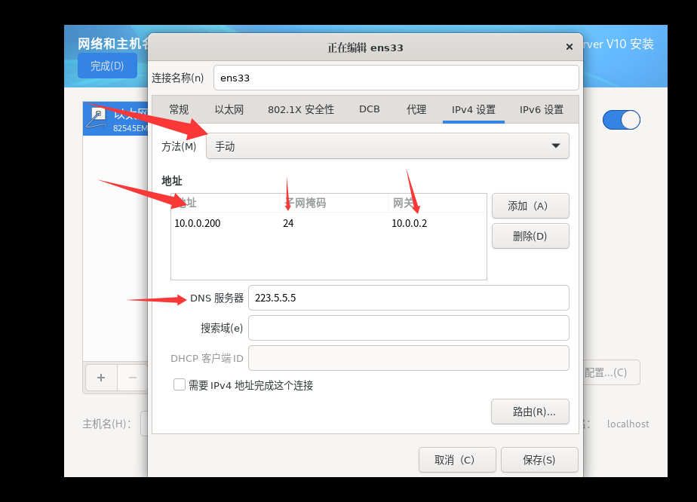Switch to the 代理 tab
Image resolution: width=697 pixels, height=502 pixels.
coord(416,109)
